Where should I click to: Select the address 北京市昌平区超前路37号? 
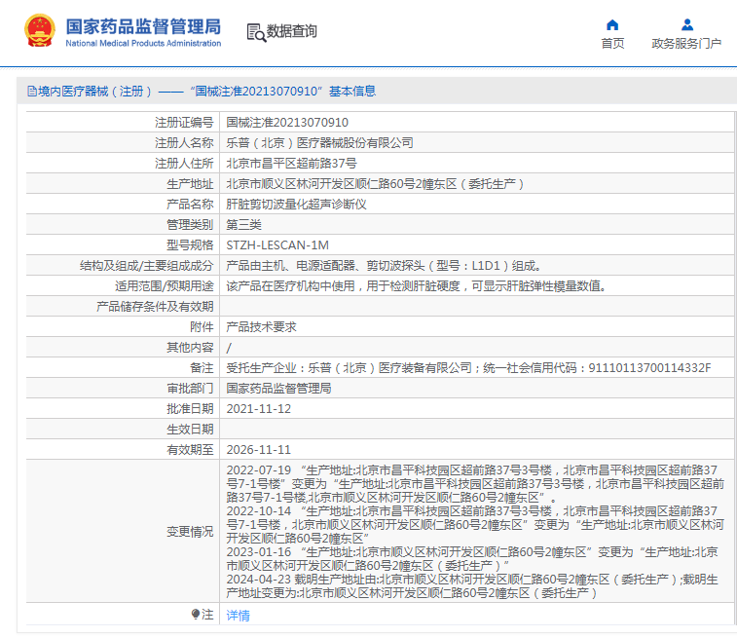pos(291,163)
